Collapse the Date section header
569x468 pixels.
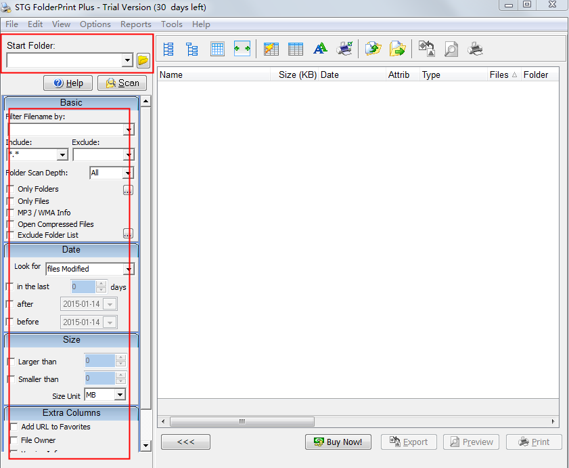71,250
